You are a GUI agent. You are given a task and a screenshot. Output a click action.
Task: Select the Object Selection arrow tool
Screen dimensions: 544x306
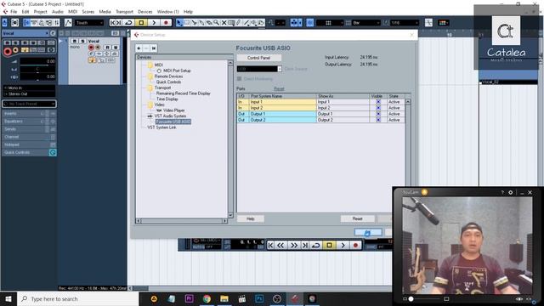179,23
